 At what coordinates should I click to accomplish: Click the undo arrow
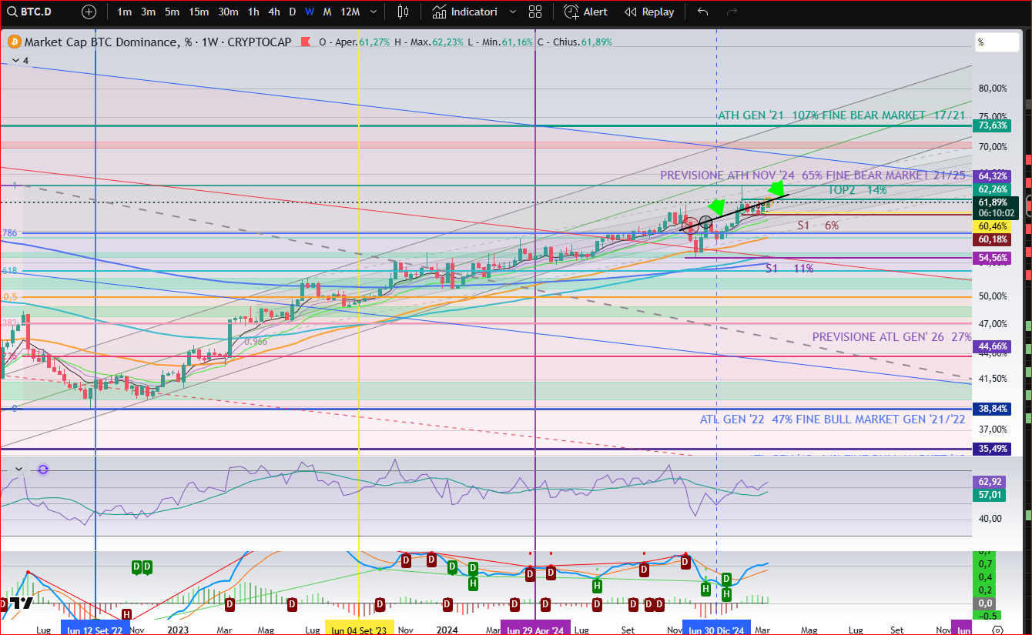[702, 12]
